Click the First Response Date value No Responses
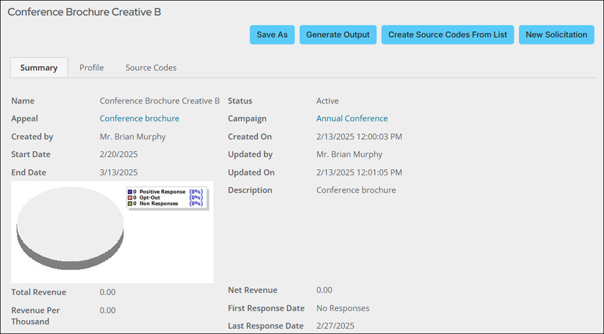This screenshot has width=604, height=334. point(343,308)
